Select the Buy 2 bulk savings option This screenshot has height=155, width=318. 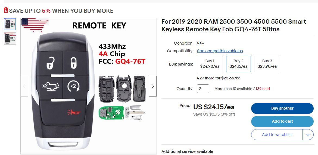238,64
